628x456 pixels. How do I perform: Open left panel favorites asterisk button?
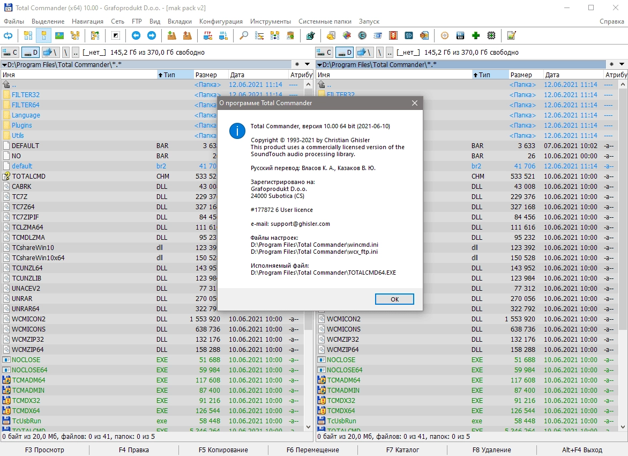point(297,64)
